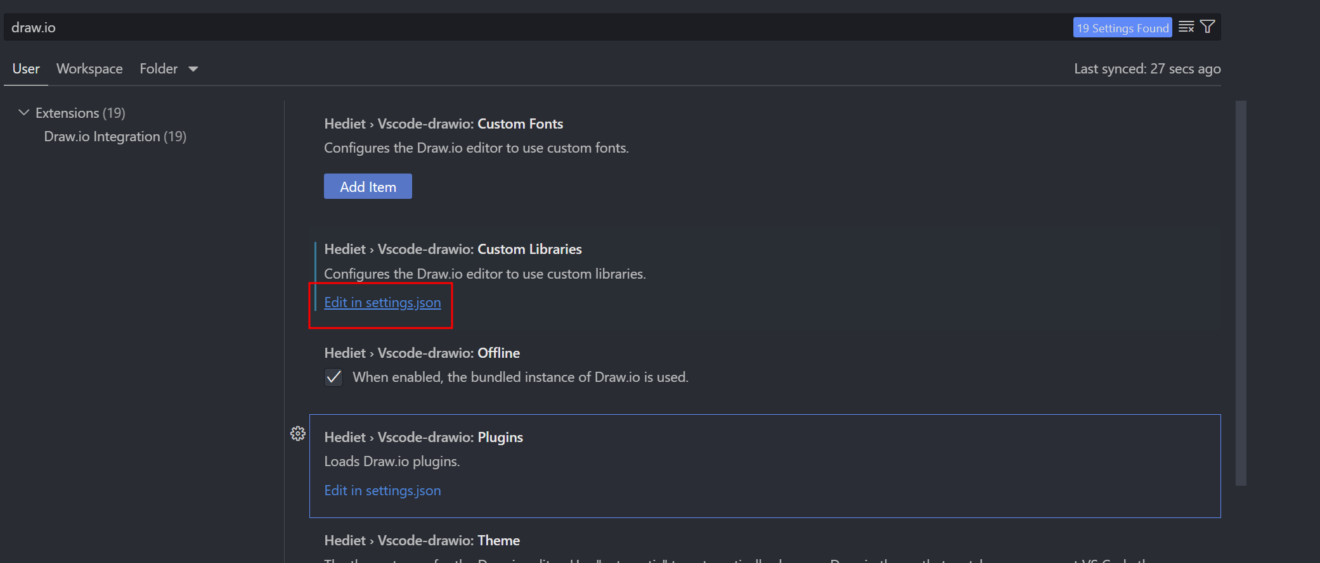Screen dimensions: 1320x563
Task: Open Edit in settings.json for Custom Libraries
Action: click(x=382, y=303)
